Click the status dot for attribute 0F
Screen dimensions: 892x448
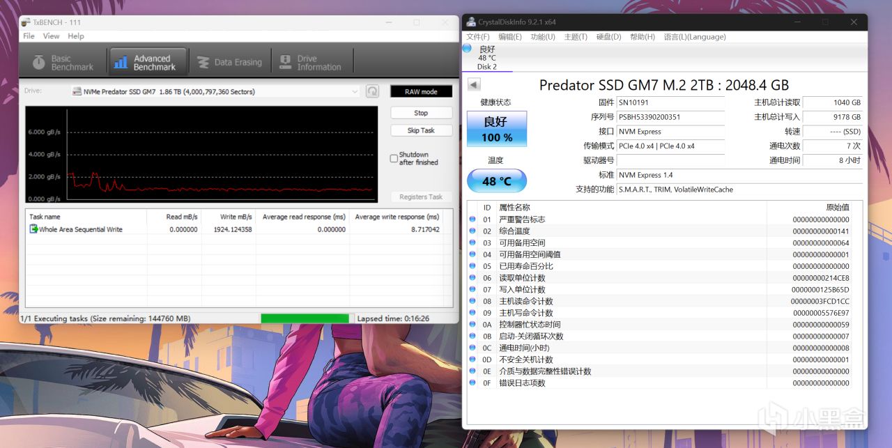click(472, 383)
